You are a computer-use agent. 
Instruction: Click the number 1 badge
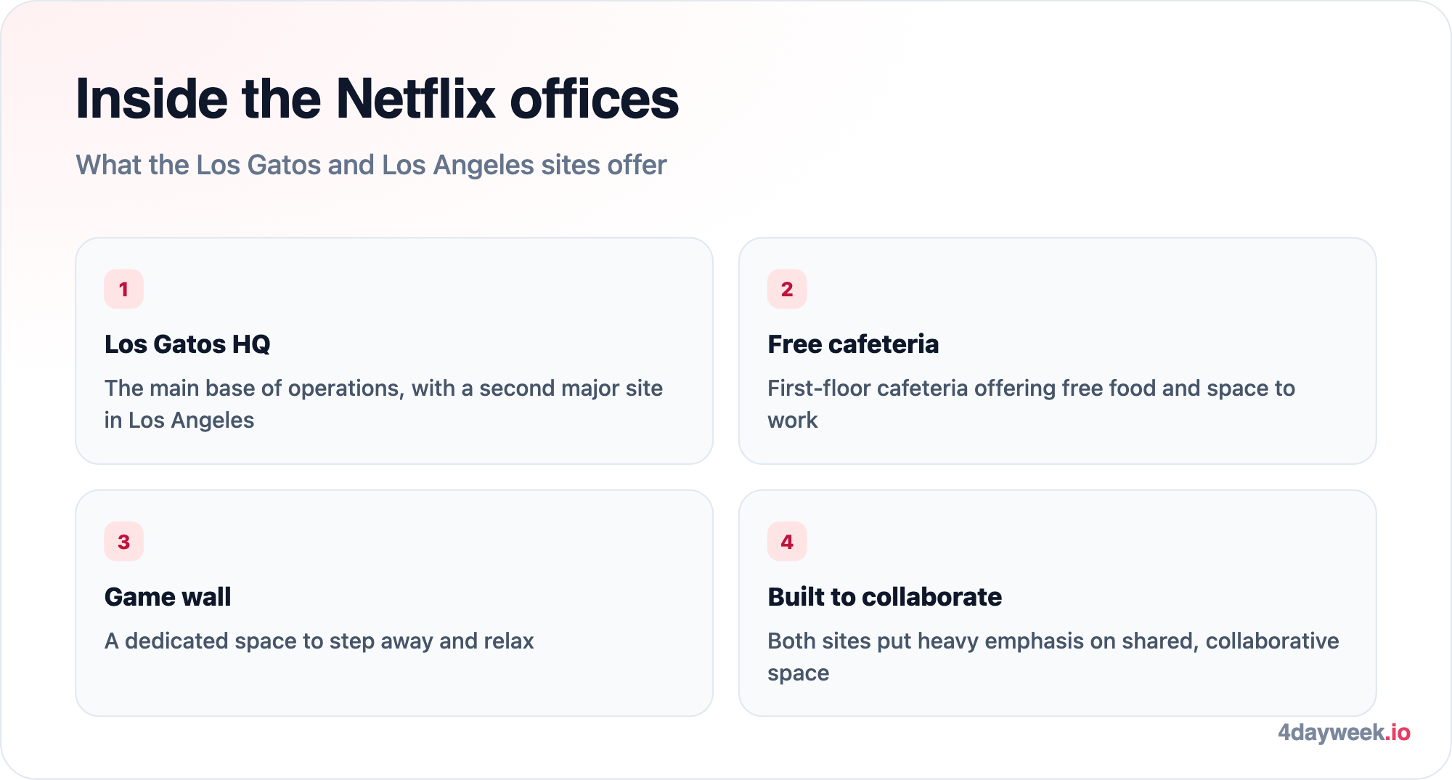click(123, 289)
